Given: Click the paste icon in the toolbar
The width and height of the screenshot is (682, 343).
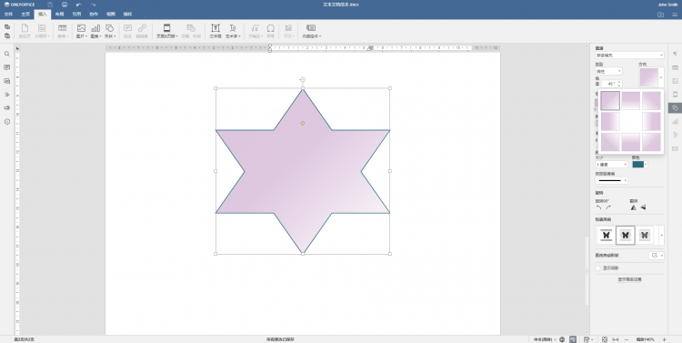Looking at the screenshot, I should pos(7,35).
